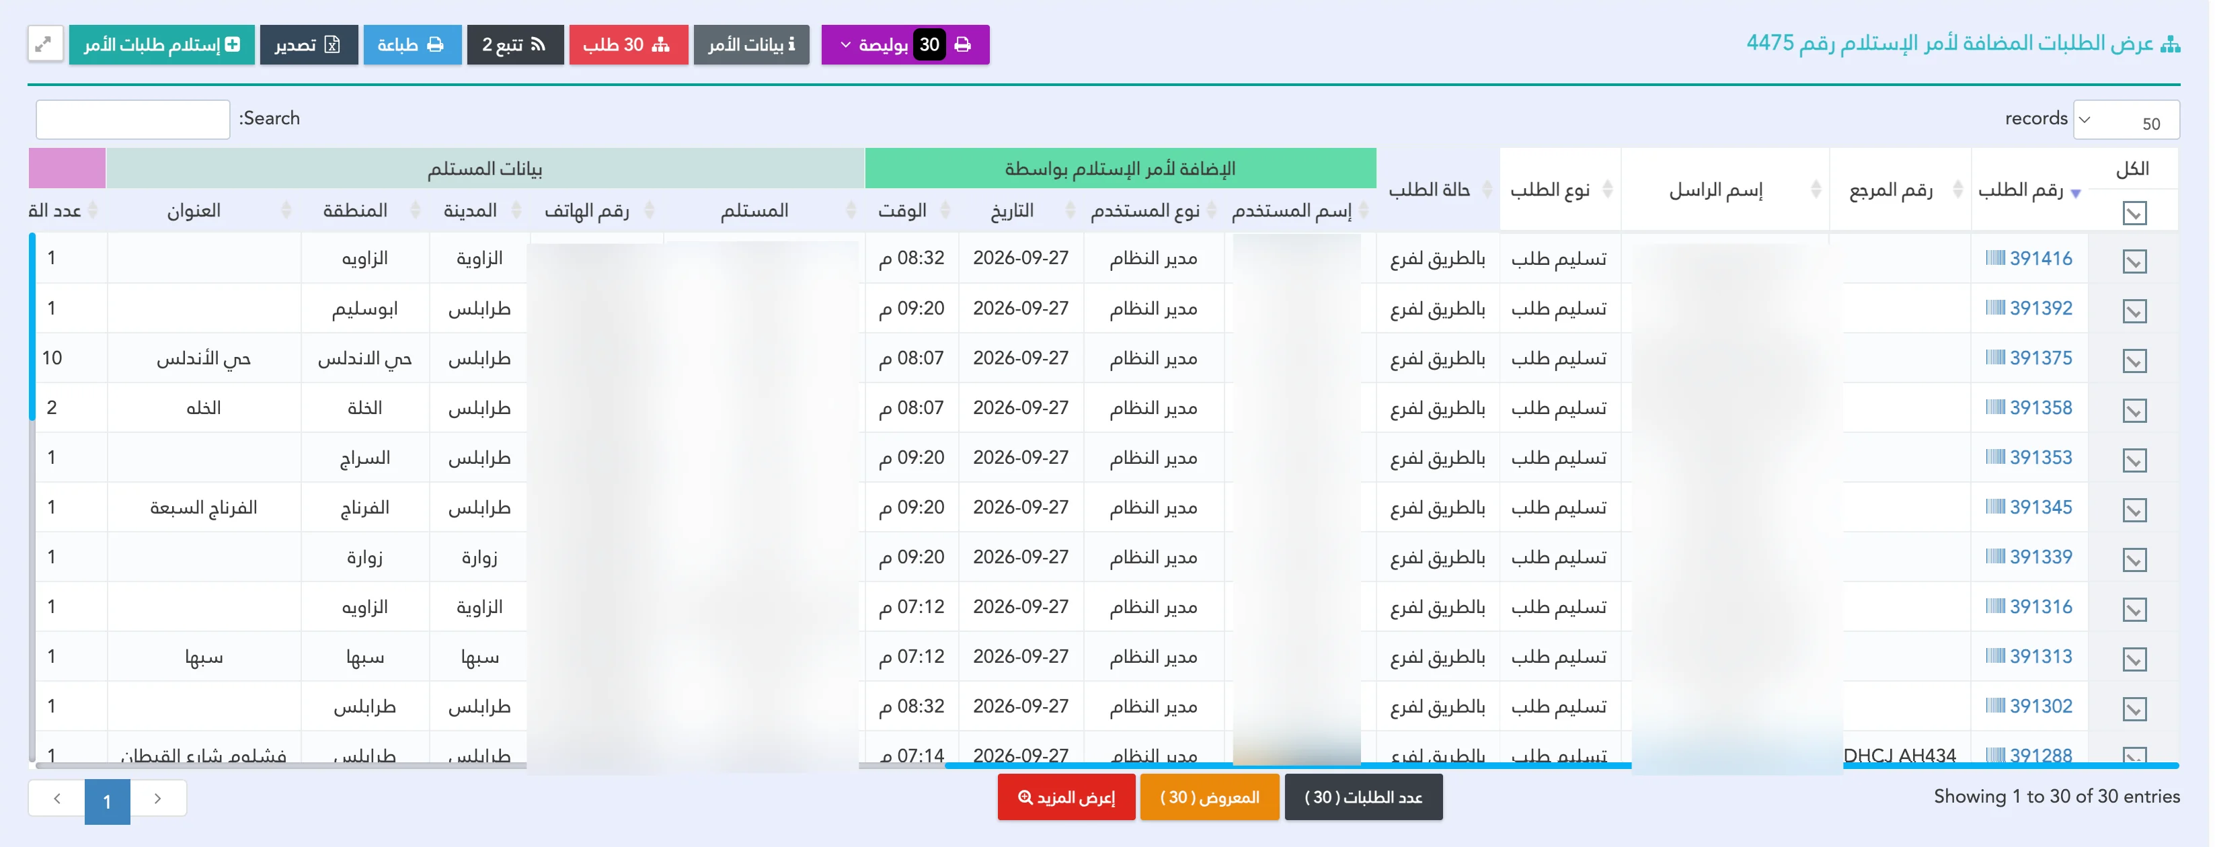Click عدد الطلبات (30) dark button

tap(1363, 797)
